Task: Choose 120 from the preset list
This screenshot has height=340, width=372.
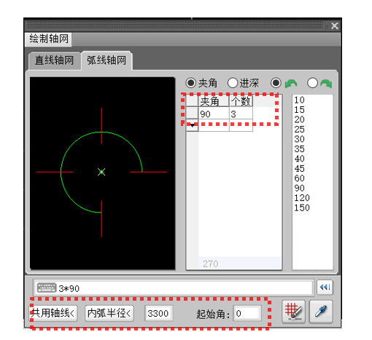Action: pyautogui.click(x=302, y=198)
